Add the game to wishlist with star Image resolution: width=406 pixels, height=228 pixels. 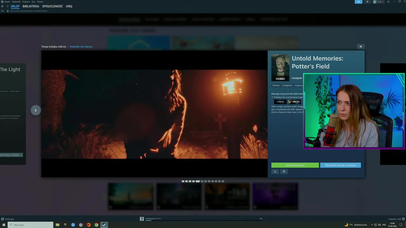point(275,172)
